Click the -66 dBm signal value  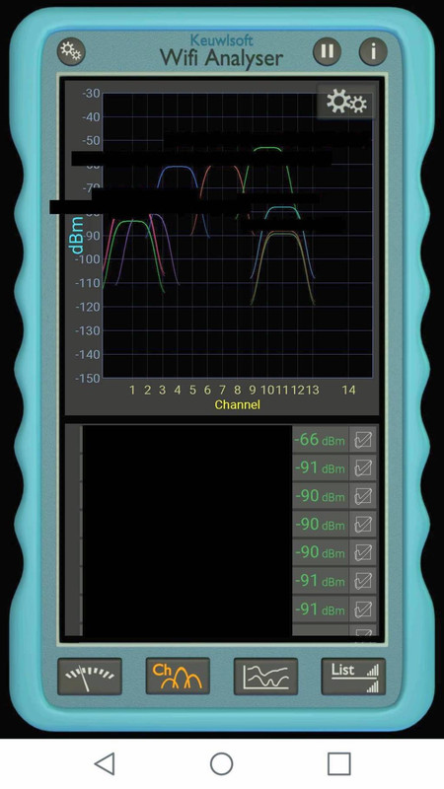pyautogui.click(x=320, y=440)
